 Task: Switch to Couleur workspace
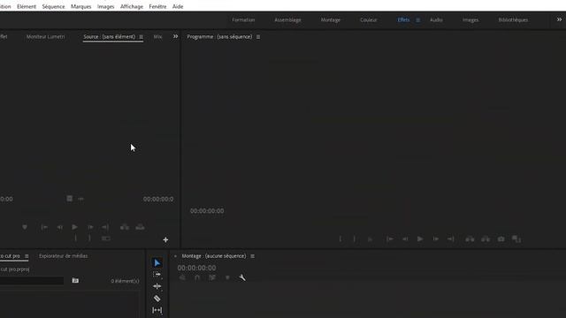(369, 19)
